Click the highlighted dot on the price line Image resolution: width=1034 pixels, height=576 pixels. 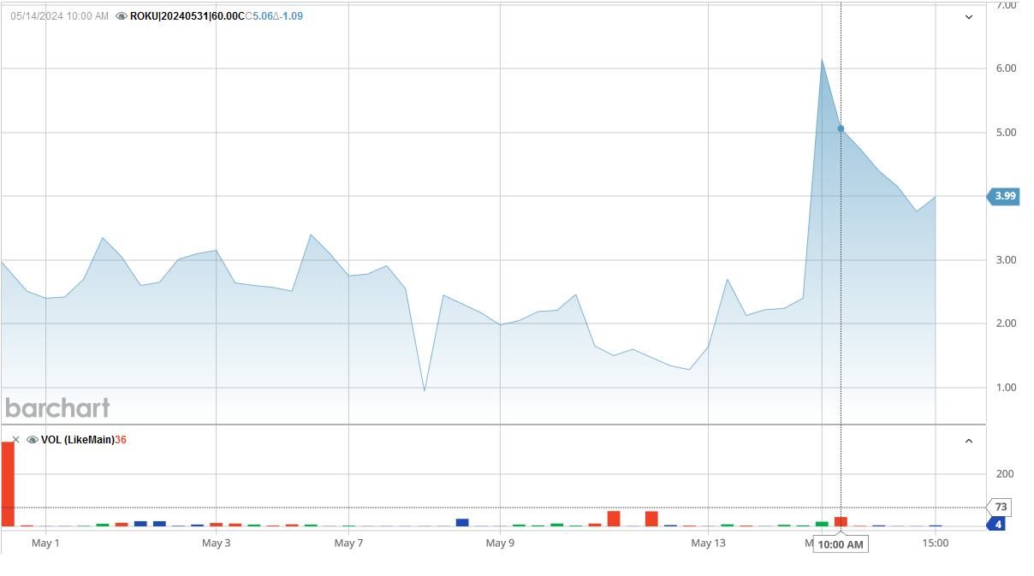[840, 128]
